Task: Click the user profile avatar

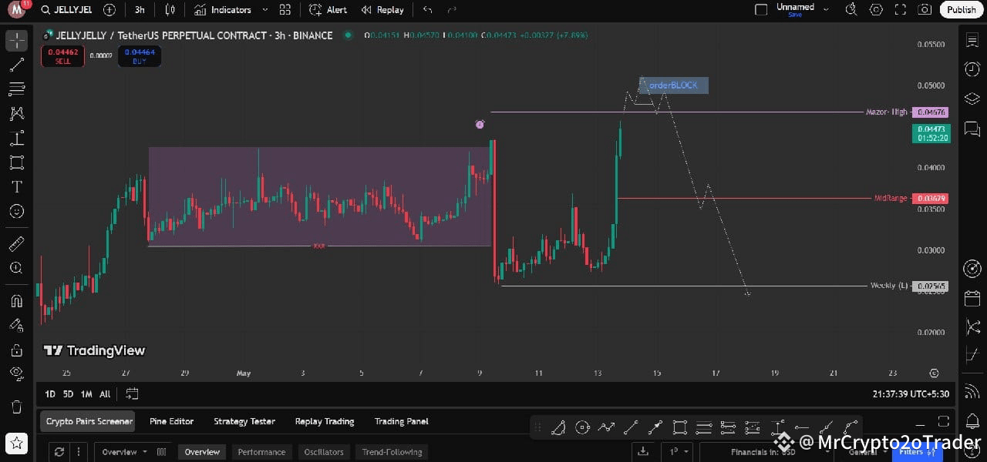Action: pos(17,10)
